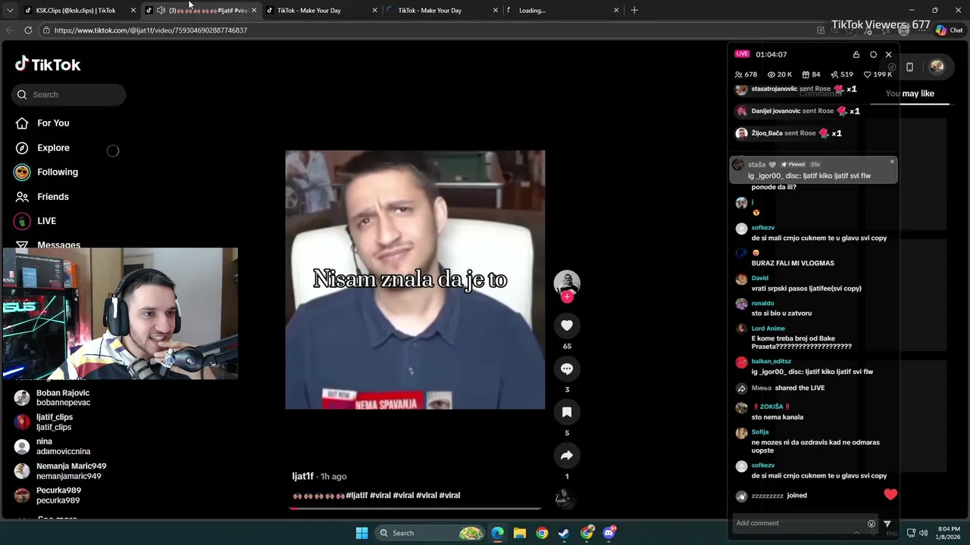Click the viewer count 678 icon
Screen dimensions: 970x545
739,74
